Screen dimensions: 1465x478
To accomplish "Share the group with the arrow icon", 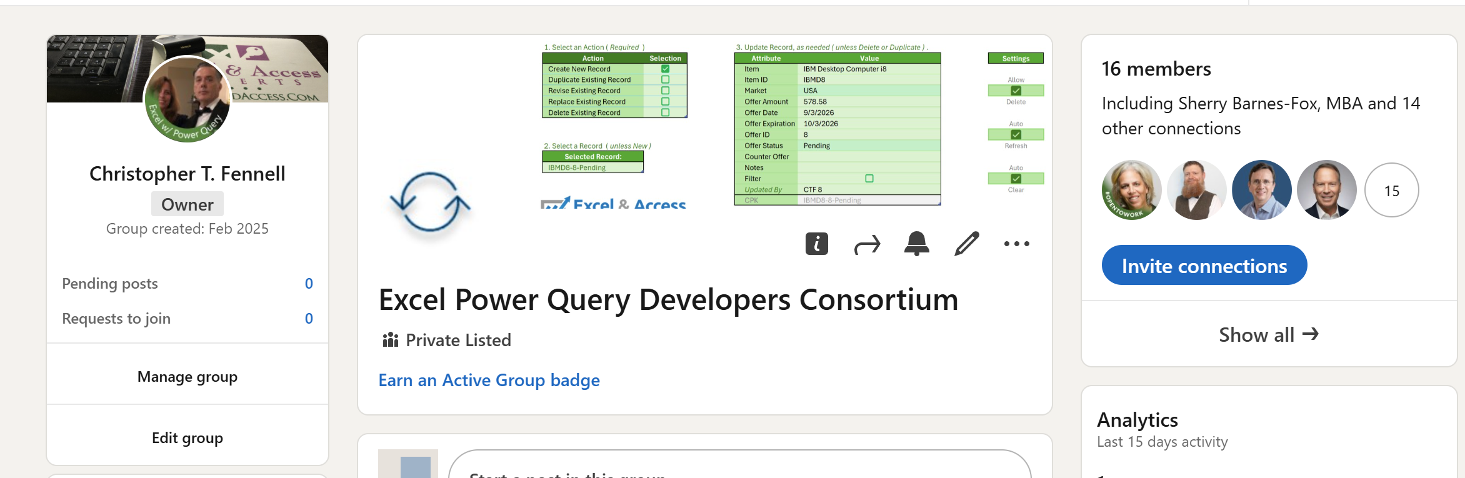I will coord(867,244).
